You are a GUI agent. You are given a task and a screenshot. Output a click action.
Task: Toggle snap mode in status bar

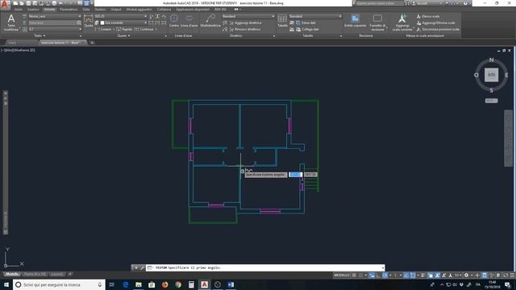(x=361, y=275)
